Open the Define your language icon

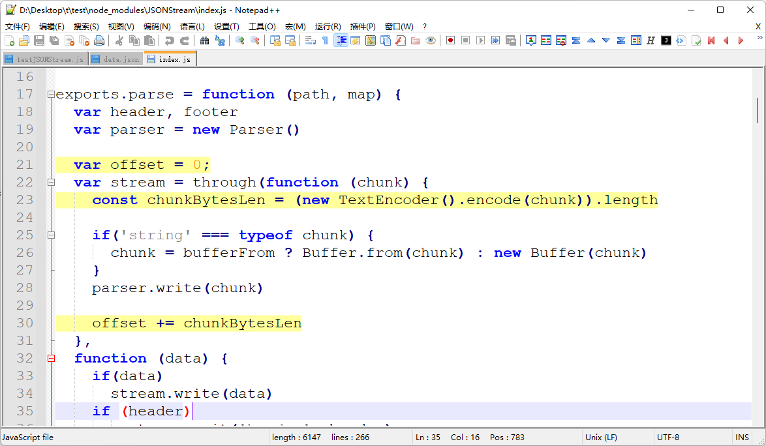(x=356, y=40)
